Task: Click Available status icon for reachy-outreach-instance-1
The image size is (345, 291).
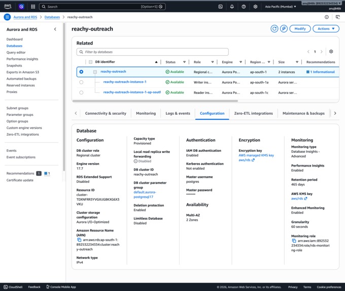Action: click(167, 82)
